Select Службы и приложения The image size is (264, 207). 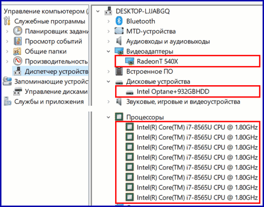pos(49,102)
